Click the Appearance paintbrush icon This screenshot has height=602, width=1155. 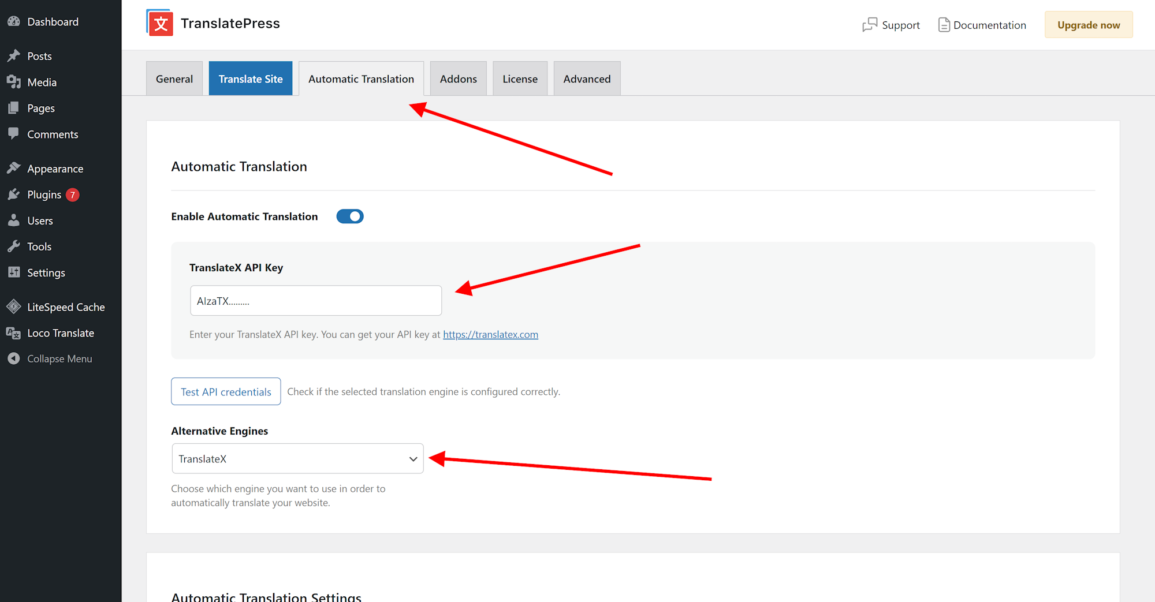[x=14, y=168]
